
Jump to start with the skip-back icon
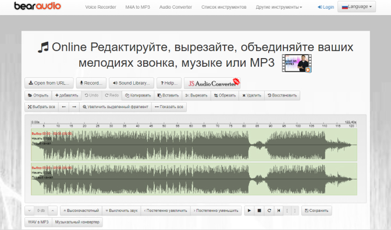(x=279, y=211)
